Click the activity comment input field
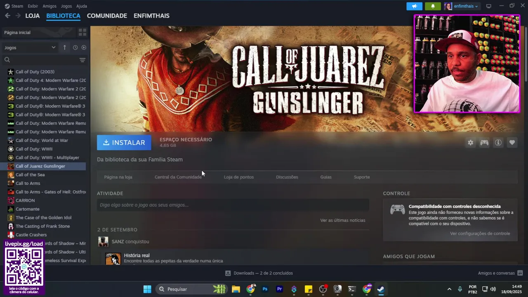Image resolution: width=528 pixels, height=297 pixels. (x=233, y=205)
